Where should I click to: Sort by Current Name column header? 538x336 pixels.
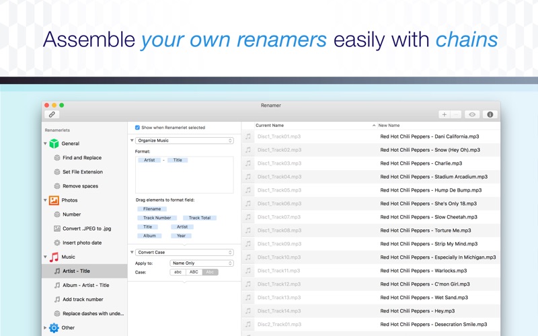coord(270,126)
